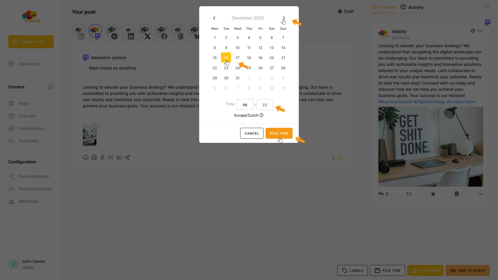Open the image options on attached thumbnail
498x280 pixels.
tap(95, 126)
